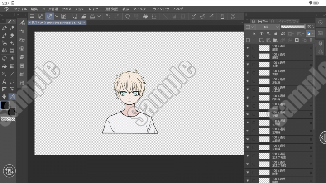The image size is (326, 183).
Task: Click the layer opacity slider
Action: tap(292, 27)
